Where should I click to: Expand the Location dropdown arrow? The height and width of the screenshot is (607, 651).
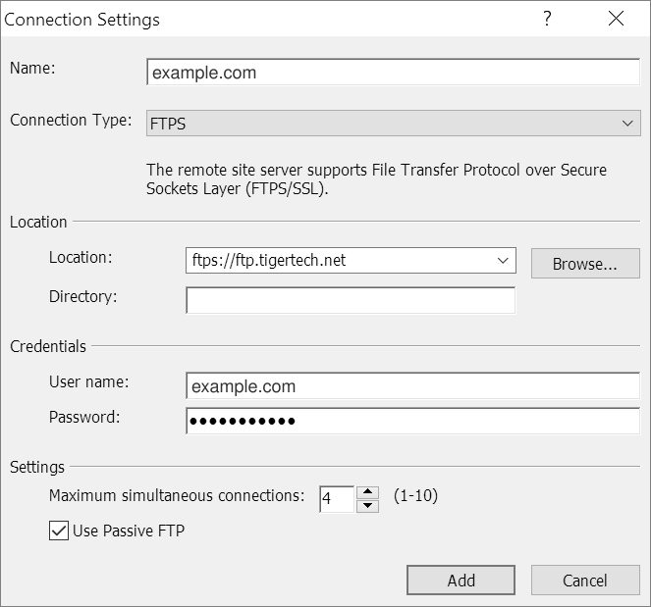[504, 261]
